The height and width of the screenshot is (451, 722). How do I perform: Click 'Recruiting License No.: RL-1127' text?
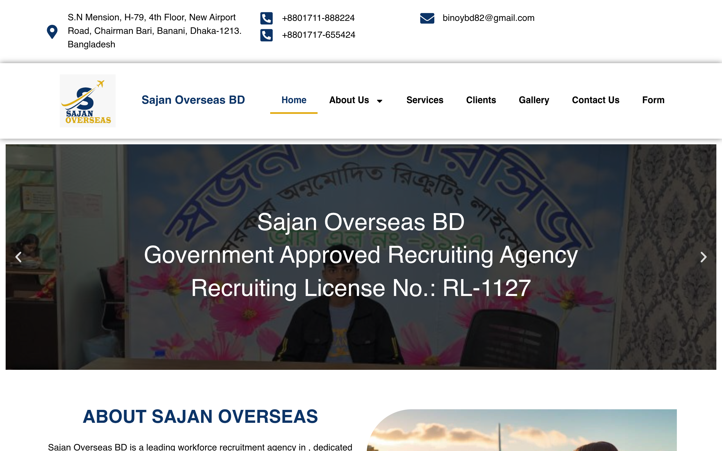click(361, 288)
